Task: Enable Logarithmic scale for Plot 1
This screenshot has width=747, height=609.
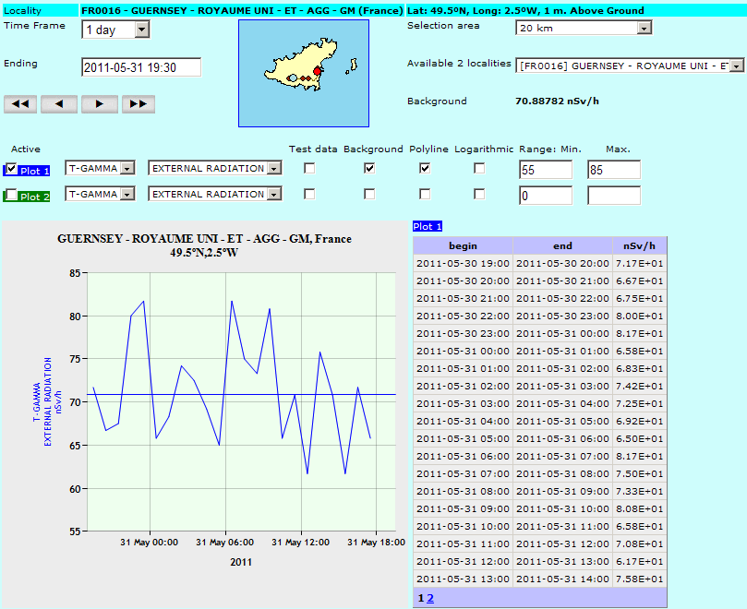Action: point(479,169)
